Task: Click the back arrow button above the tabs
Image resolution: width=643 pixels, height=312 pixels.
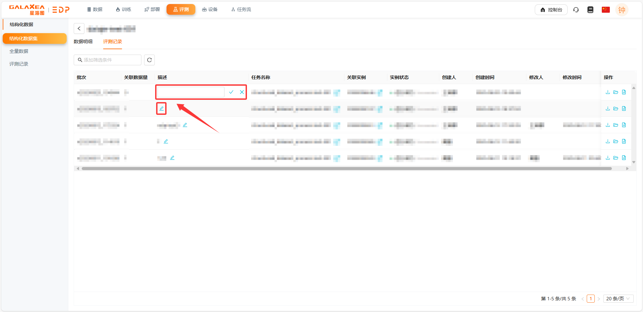Action: pos(79,28)
